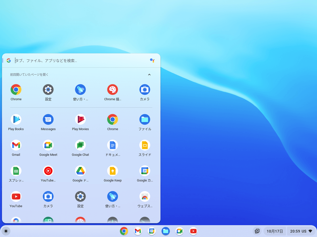
Task: Click the launcher button on the shelf
Action: point(6,231)
